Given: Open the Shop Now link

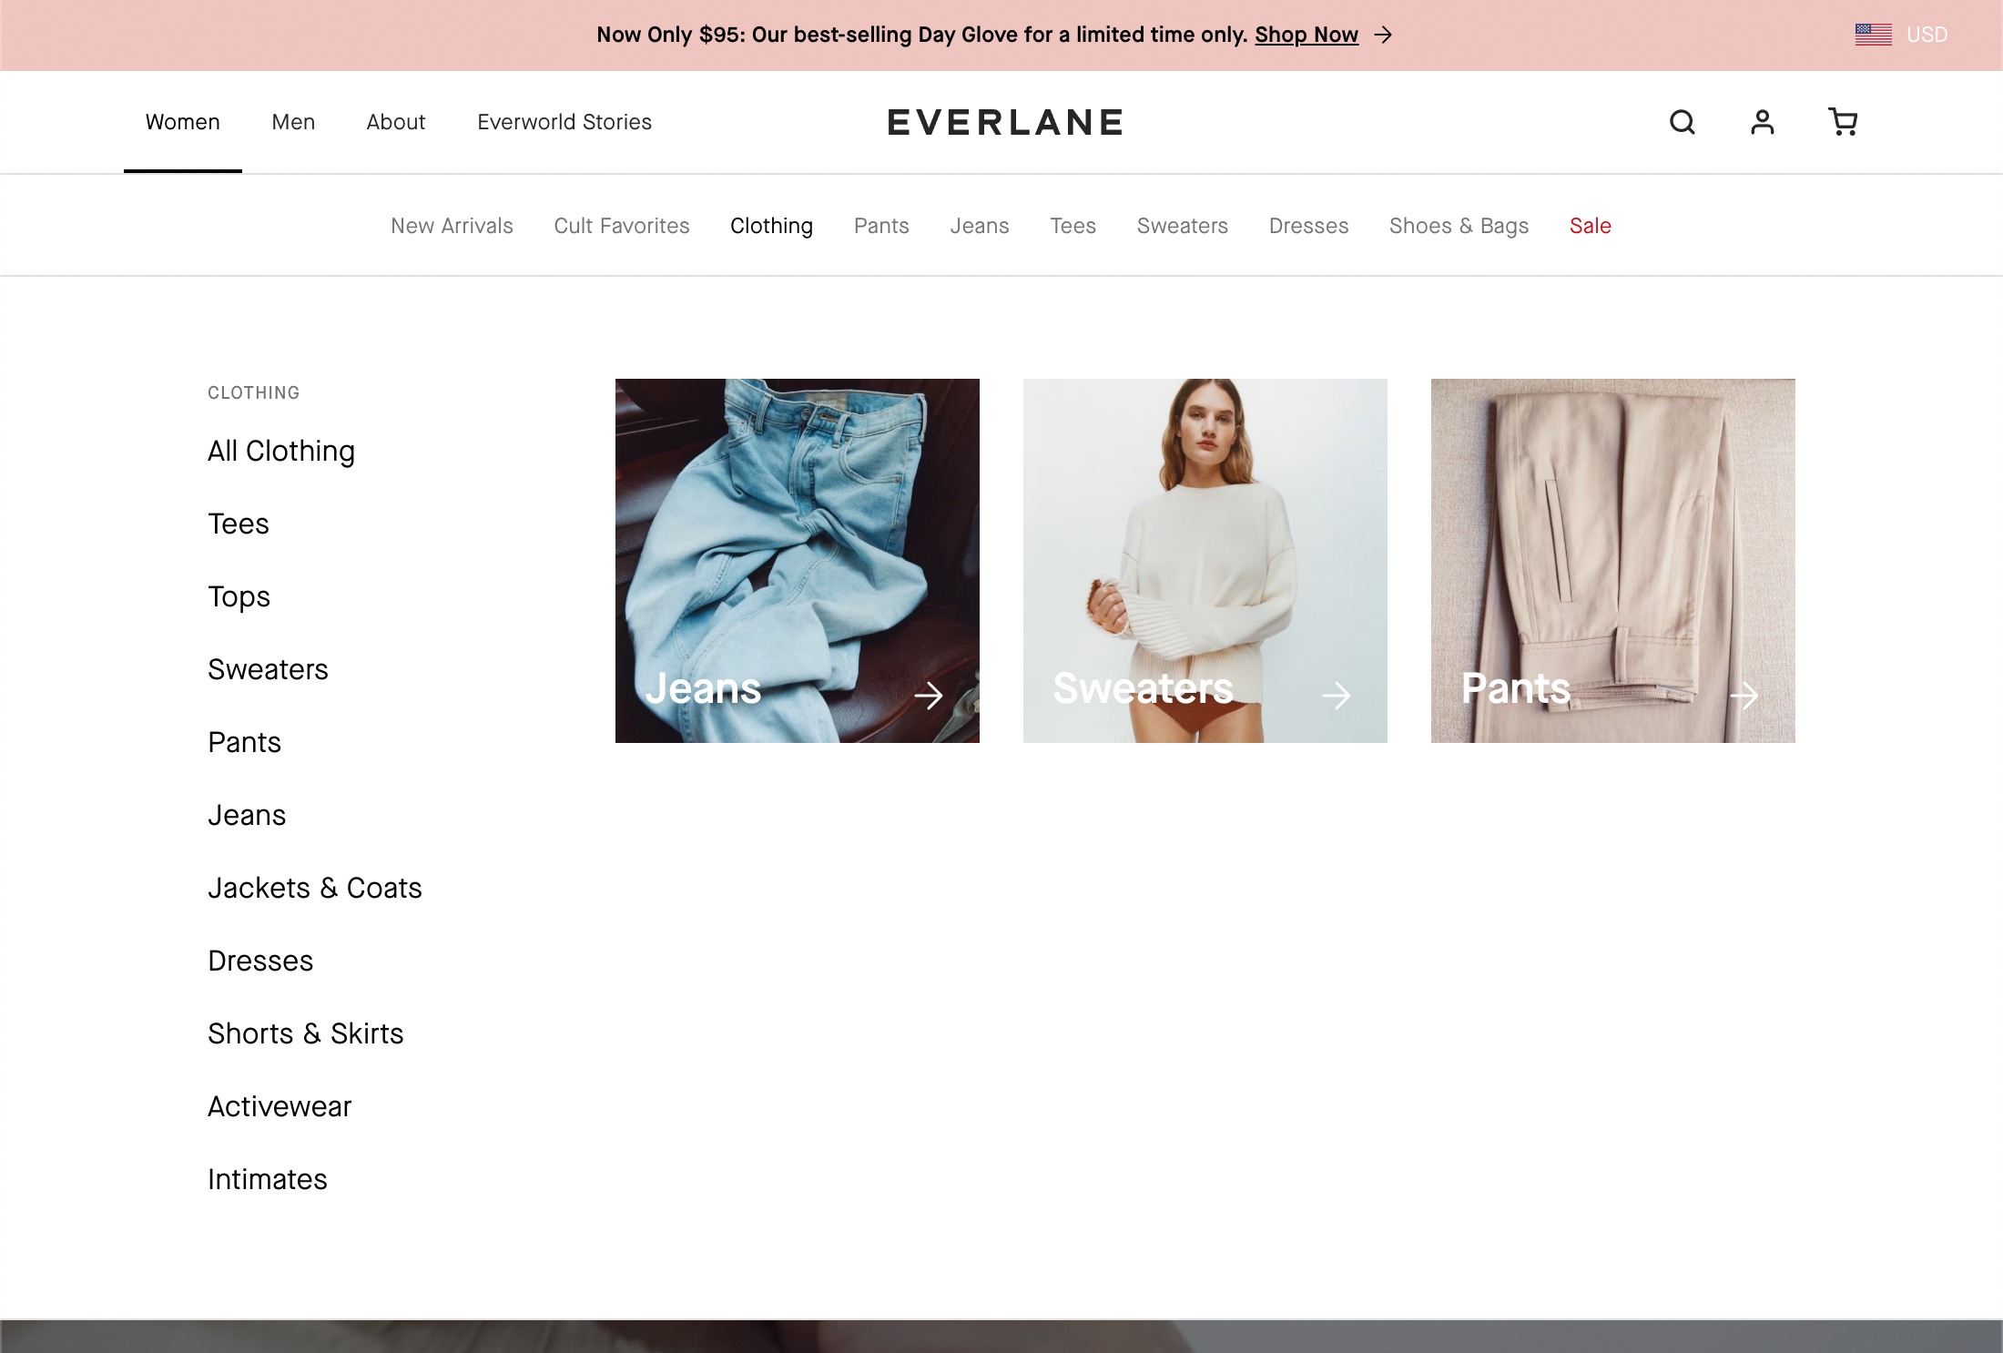Looking at the screenshot, I should 1306,35.
